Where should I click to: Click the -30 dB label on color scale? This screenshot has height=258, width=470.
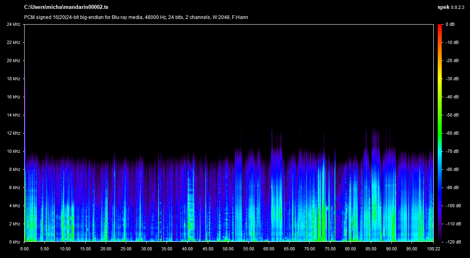[451, 79]
